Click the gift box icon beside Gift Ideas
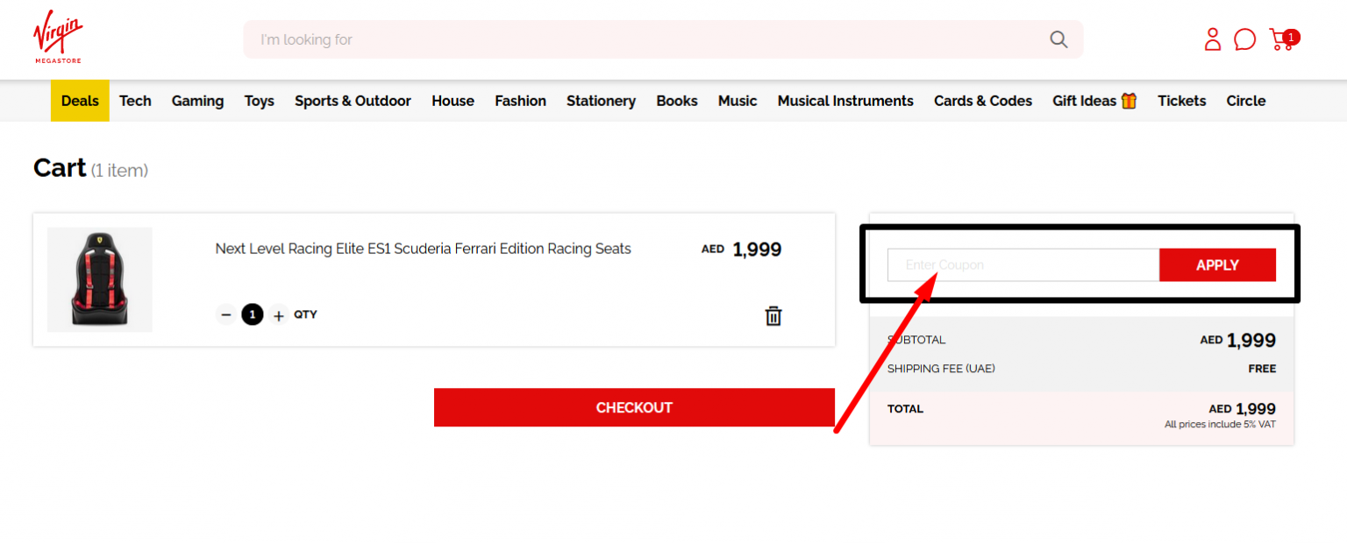The height and width of the screenshot is (543, 1347). pyautogui.click(x=1130, y=100)
